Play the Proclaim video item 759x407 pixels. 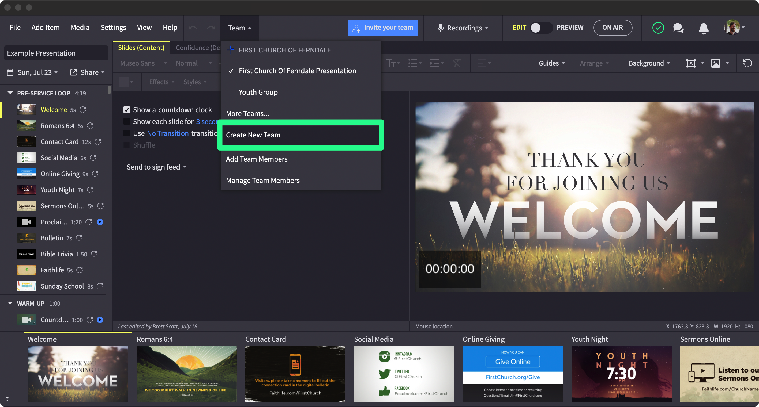point(100,222)
